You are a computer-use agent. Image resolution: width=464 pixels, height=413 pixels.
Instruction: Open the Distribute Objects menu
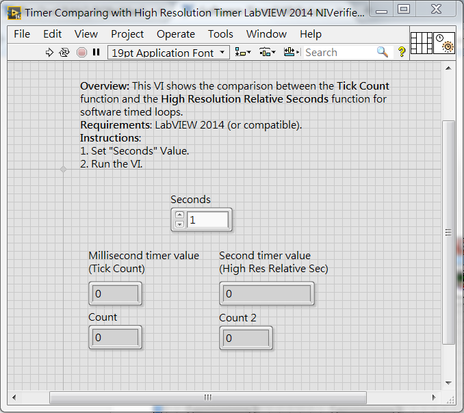[x=267, y=53]
